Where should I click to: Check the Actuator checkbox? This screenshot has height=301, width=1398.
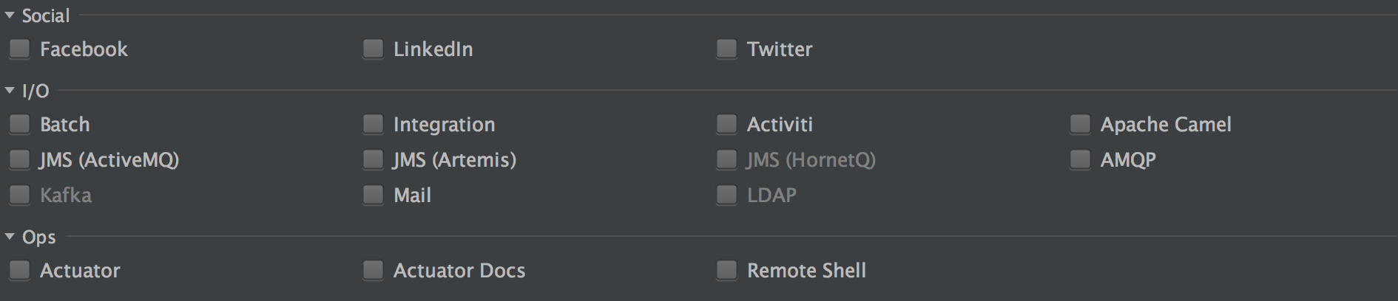click(19, 271)
